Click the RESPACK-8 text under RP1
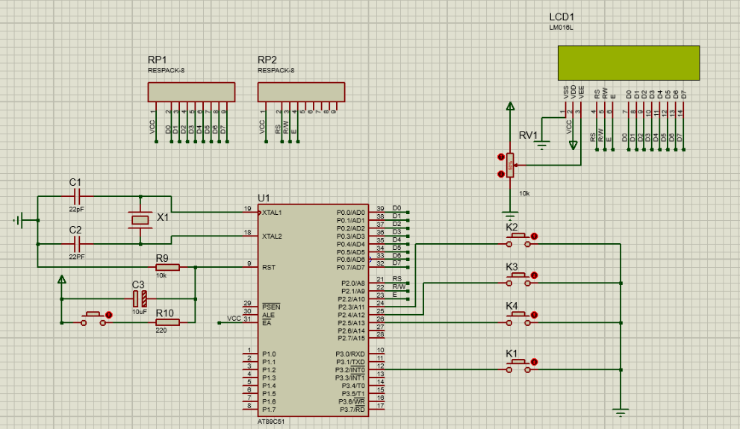740x429 pixels. pyautogui.click(x=166, y=70)
